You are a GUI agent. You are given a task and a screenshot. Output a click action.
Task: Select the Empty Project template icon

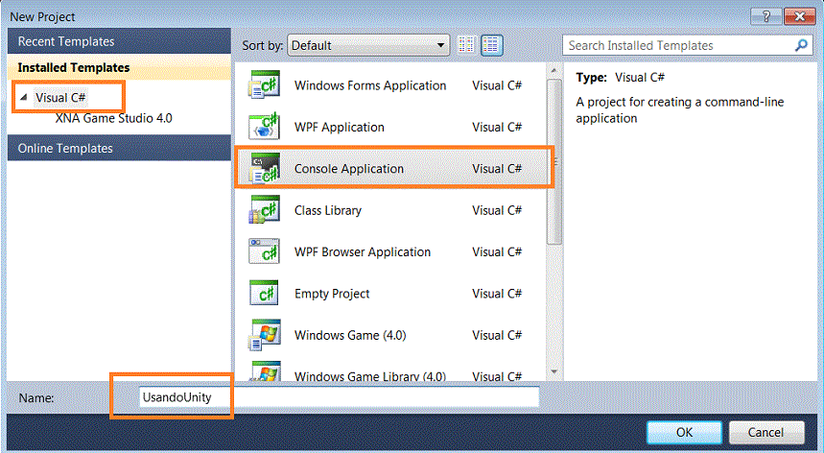coord(265,294)
